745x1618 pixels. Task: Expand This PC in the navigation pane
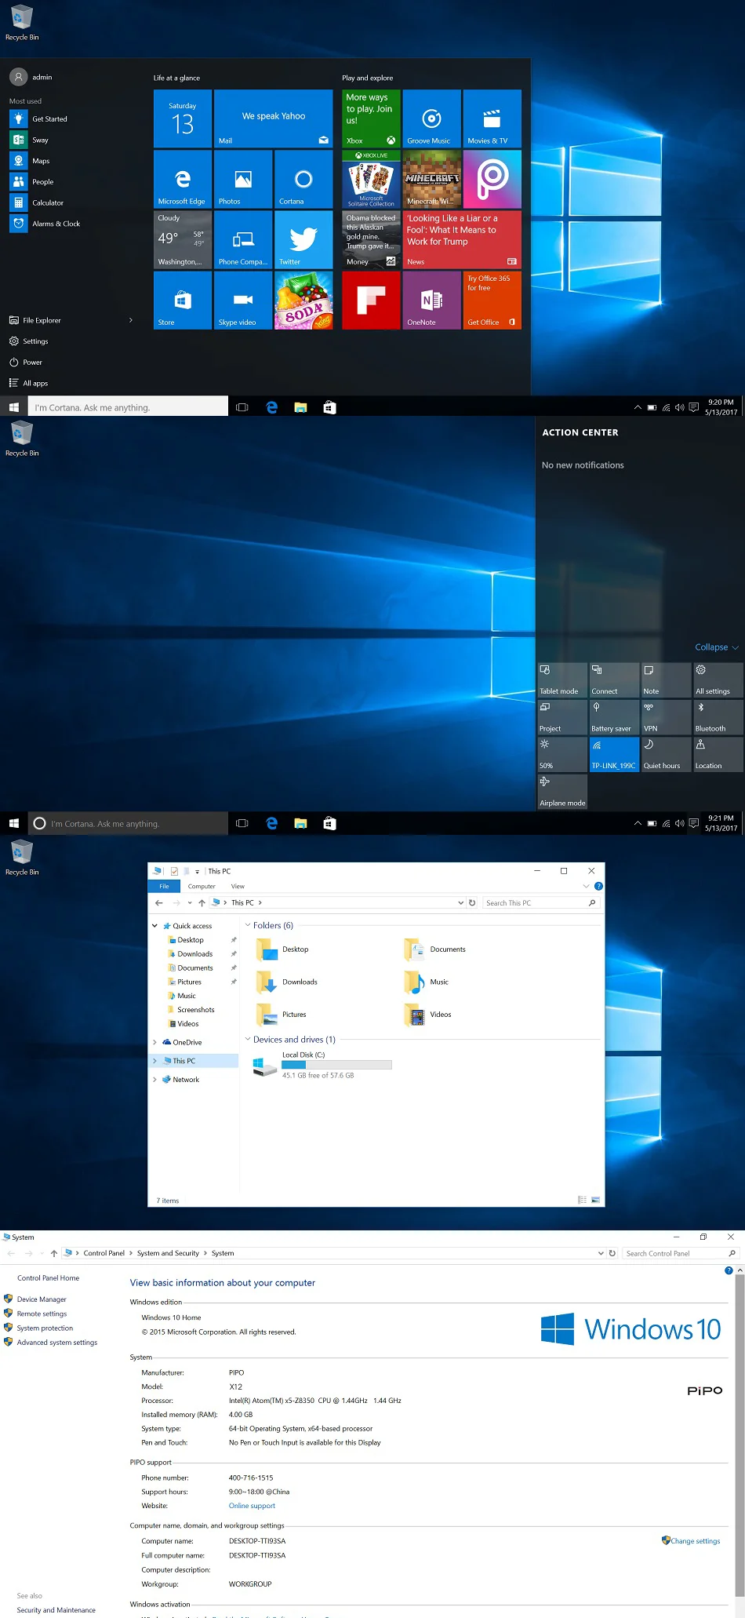(x=154, y=1061)
